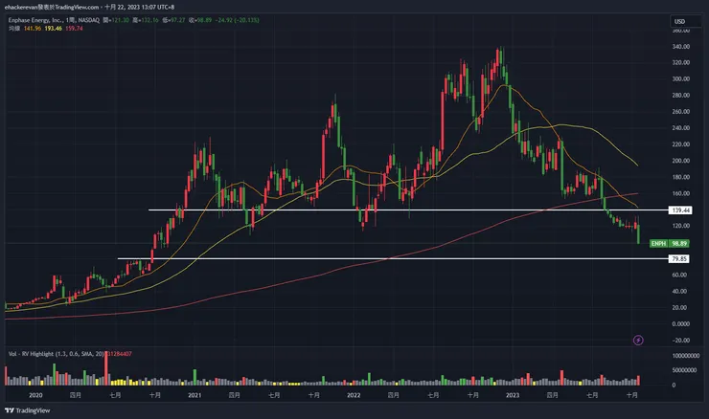Click the 260.00 price axis label
This screenshot has height=419, width=709.
[681, 112]
